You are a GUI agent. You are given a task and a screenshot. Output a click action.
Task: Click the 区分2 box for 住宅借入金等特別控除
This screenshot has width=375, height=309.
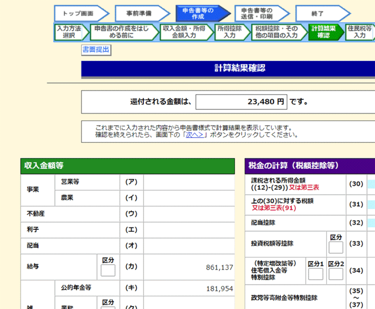(336, 274)
